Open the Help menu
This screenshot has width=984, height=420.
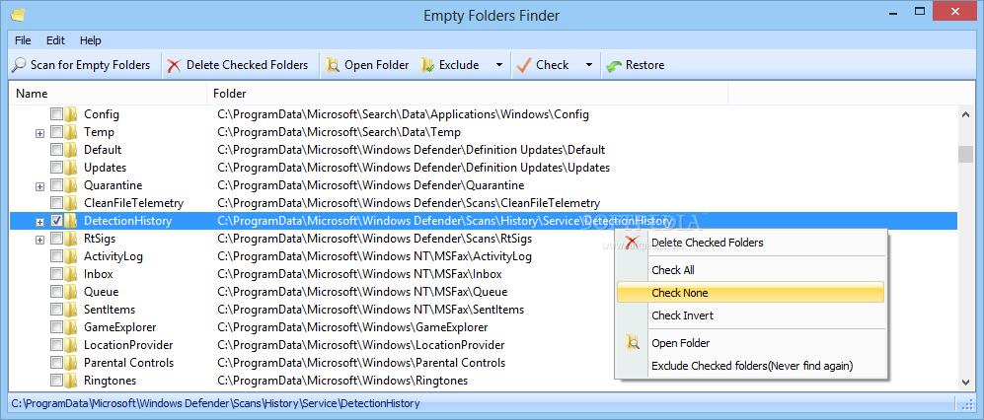[x=91, y=40]
